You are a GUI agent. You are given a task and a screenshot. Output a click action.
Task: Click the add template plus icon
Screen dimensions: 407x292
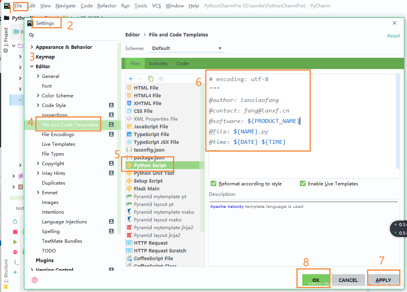[131, 79]
